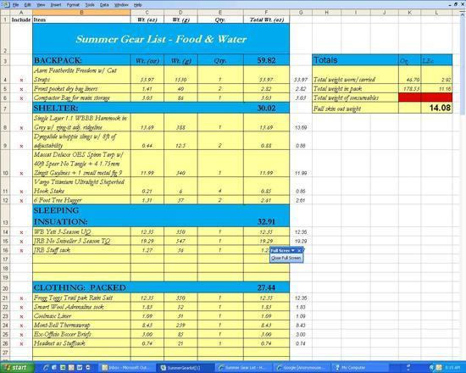
Task: Toggle the include x for JRB Stuff sack
Action: point(21,250)
